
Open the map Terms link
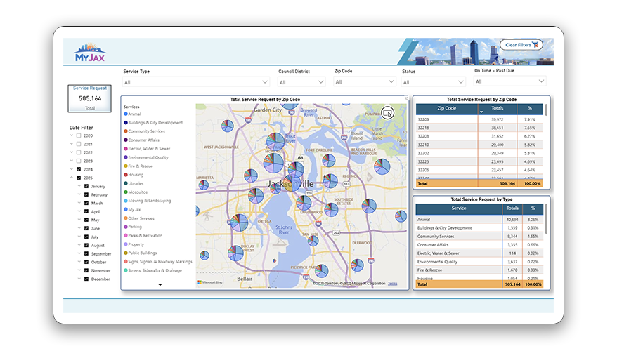[x=392, y=284]
